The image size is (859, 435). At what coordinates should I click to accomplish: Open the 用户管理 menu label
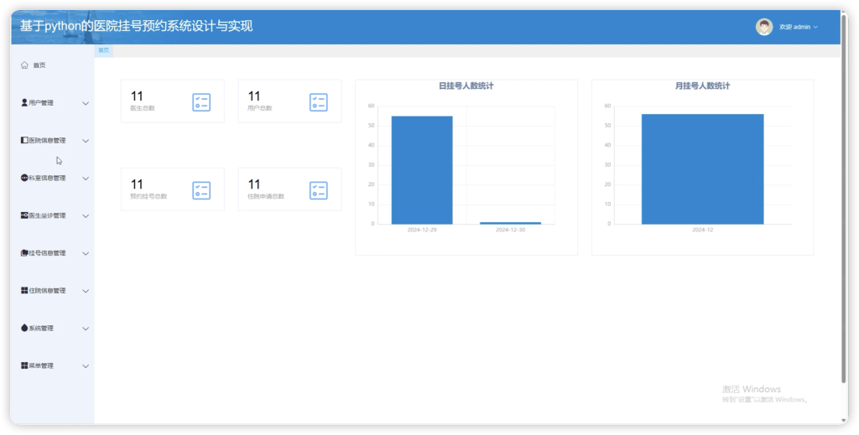(x=41, y=103)
